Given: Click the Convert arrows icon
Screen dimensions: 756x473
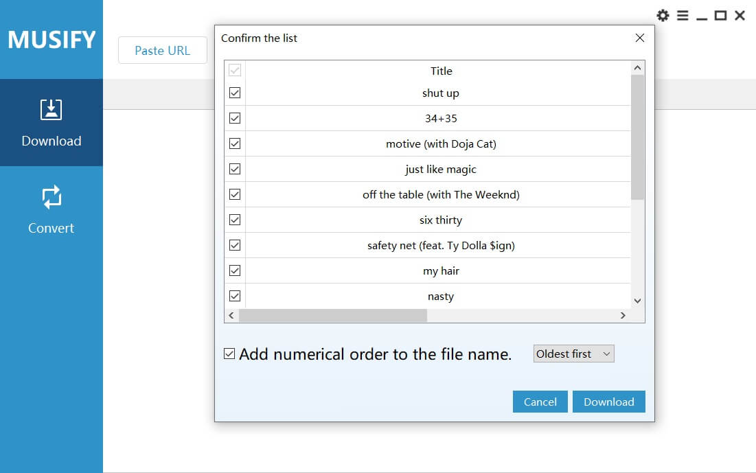Looking at the screenshot, I should pyautogui.click(x=51, y=197).
